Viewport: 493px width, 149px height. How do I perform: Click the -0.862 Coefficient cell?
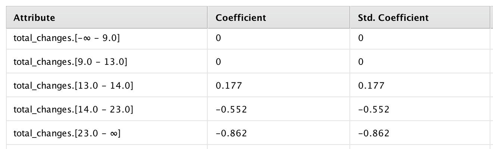click(x=279, y=133)
